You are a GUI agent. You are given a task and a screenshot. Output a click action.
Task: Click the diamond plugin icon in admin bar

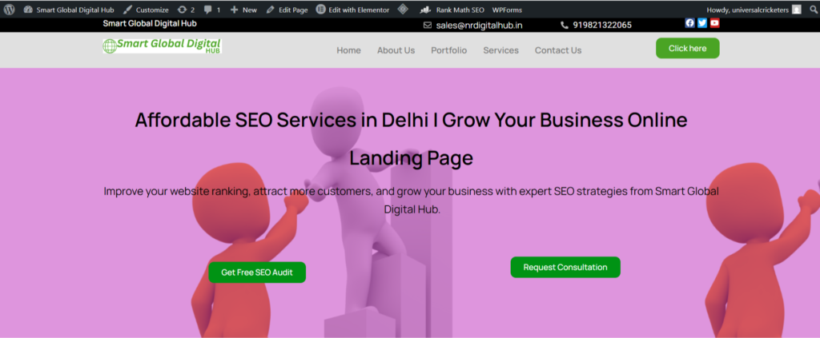(402, 10)
